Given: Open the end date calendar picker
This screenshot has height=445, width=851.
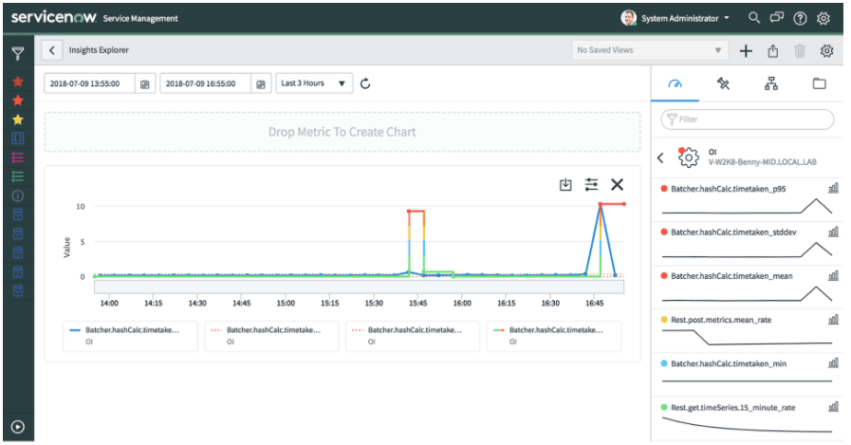Looking at the screenshot, I should point(261,84).
